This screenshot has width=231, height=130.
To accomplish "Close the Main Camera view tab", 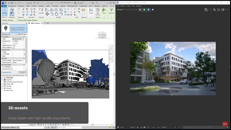I will coord(42,23).
